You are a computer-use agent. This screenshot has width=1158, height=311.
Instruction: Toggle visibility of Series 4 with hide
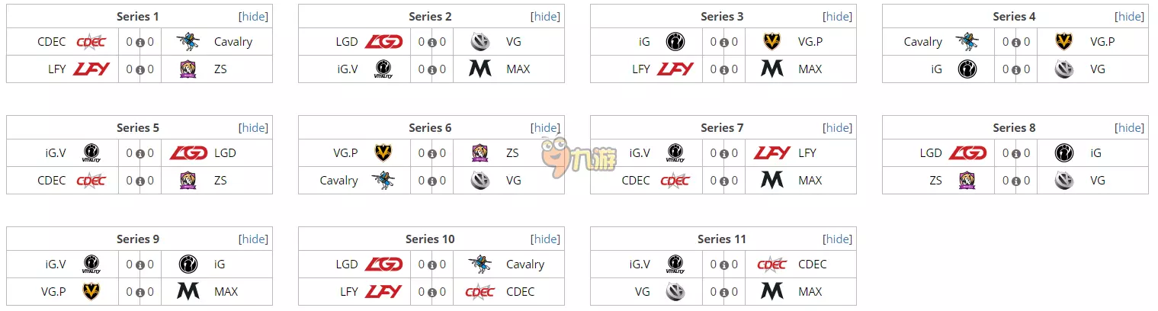pyautogui.click(x=1130, y=16)
